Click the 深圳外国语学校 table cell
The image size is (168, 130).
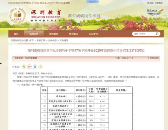click(x=61, y=106)
